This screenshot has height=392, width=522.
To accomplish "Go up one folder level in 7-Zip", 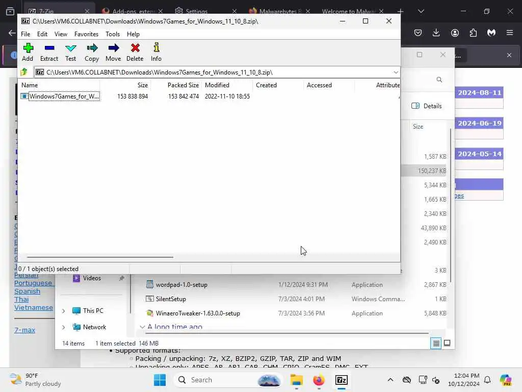I will pos(24,72).
